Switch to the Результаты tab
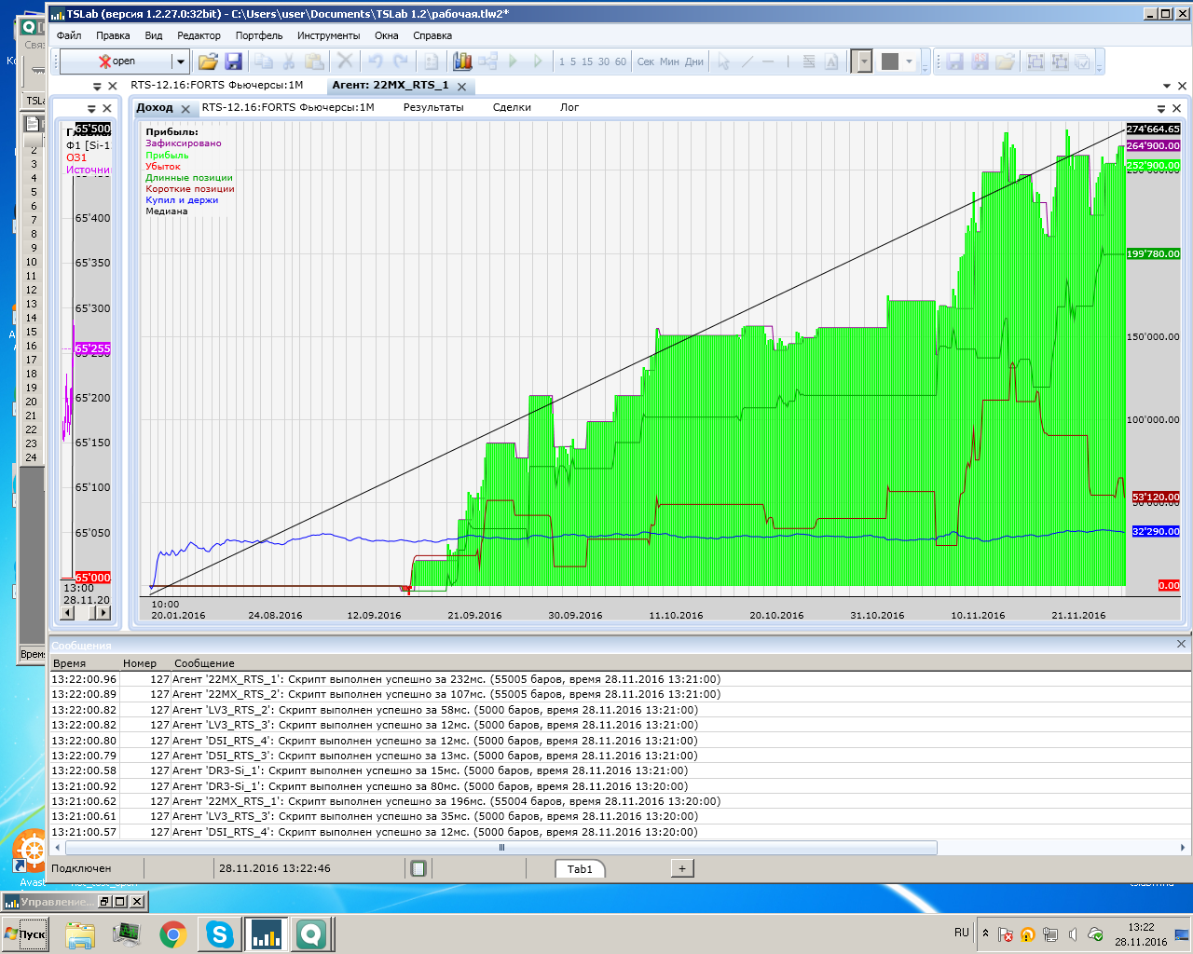 pyautogui.click(x=433, y=107)
